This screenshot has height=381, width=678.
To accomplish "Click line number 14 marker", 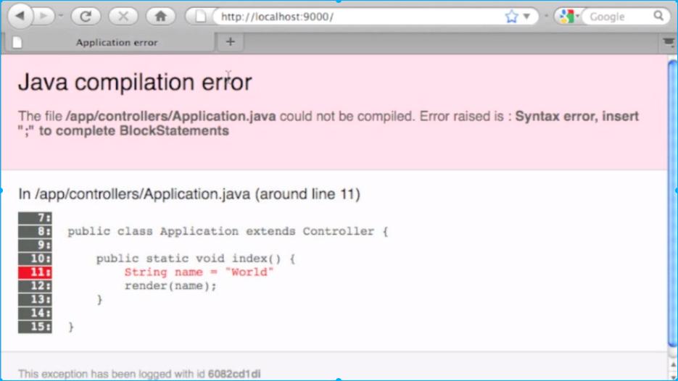I will click(35, 313).
